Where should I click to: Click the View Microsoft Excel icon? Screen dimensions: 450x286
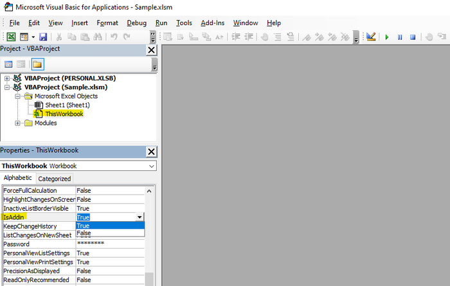click(11, 37)
